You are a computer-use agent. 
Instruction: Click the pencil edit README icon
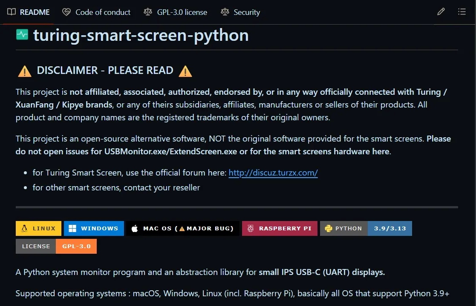point(441,12)
